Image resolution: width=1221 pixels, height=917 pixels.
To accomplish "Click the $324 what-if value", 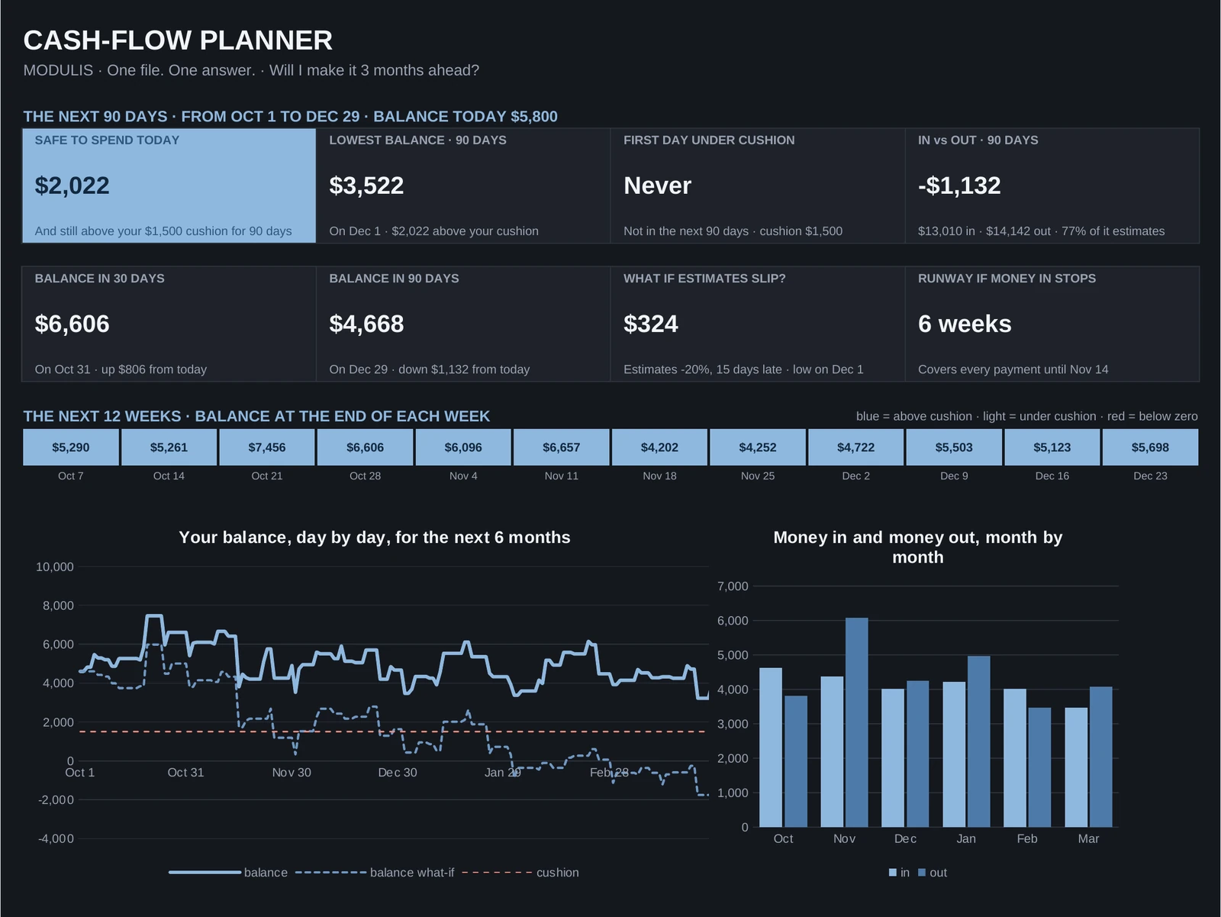I will (650, 324).
